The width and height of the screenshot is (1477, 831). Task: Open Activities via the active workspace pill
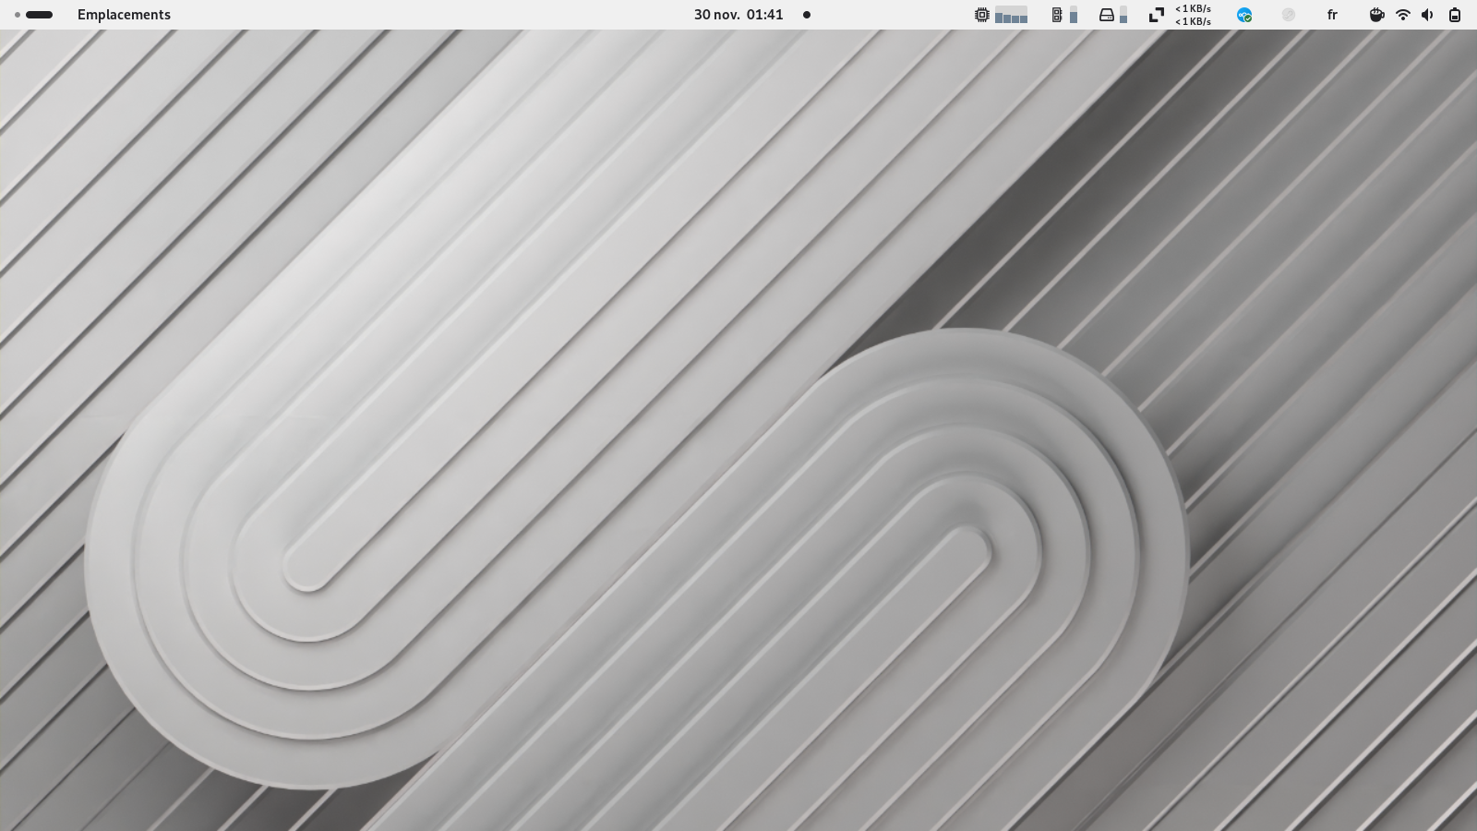(40, 15)
